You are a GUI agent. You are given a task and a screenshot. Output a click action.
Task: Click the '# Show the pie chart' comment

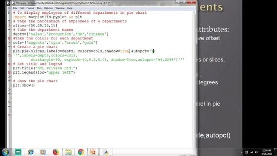point(35,81)
